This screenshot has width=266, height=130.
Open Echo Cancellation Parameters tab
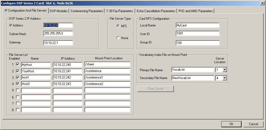156,11
